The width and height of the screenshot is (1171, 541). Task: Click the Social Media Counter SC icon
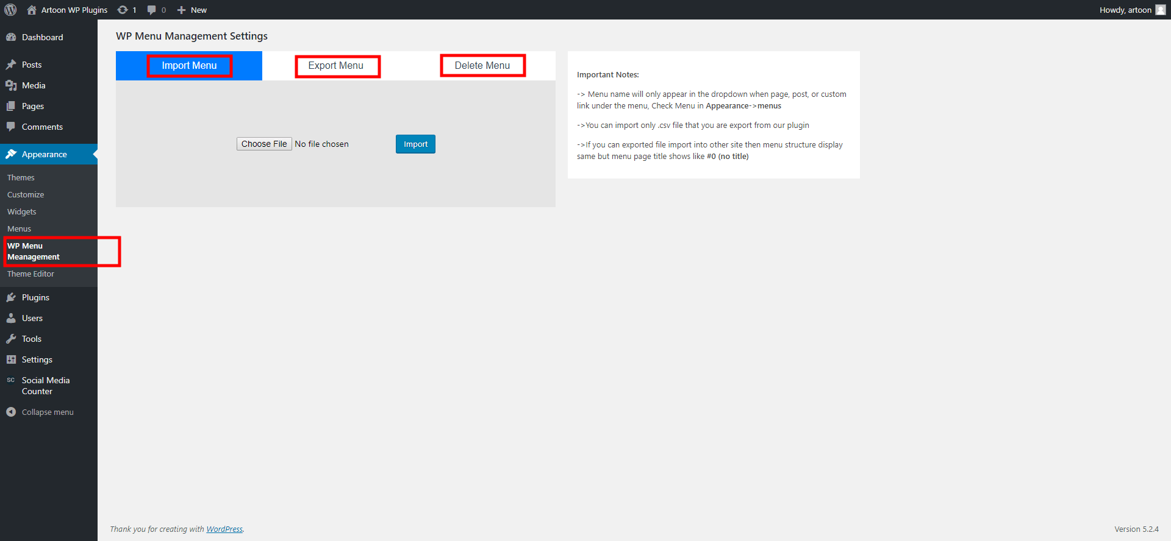[11, 380]
